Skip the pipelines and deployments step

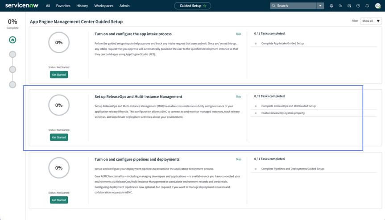[238, 159]
